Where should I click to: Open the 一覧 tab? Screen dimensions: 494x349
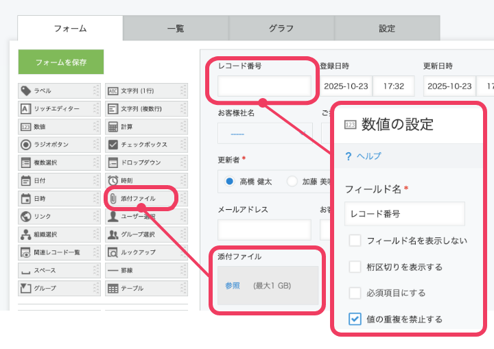click(x=176, y=28)
